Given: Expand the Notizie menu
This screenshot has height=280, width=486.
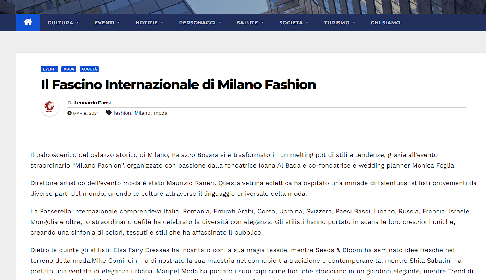Looking at the screenshot, I should (x=149, y=23).
